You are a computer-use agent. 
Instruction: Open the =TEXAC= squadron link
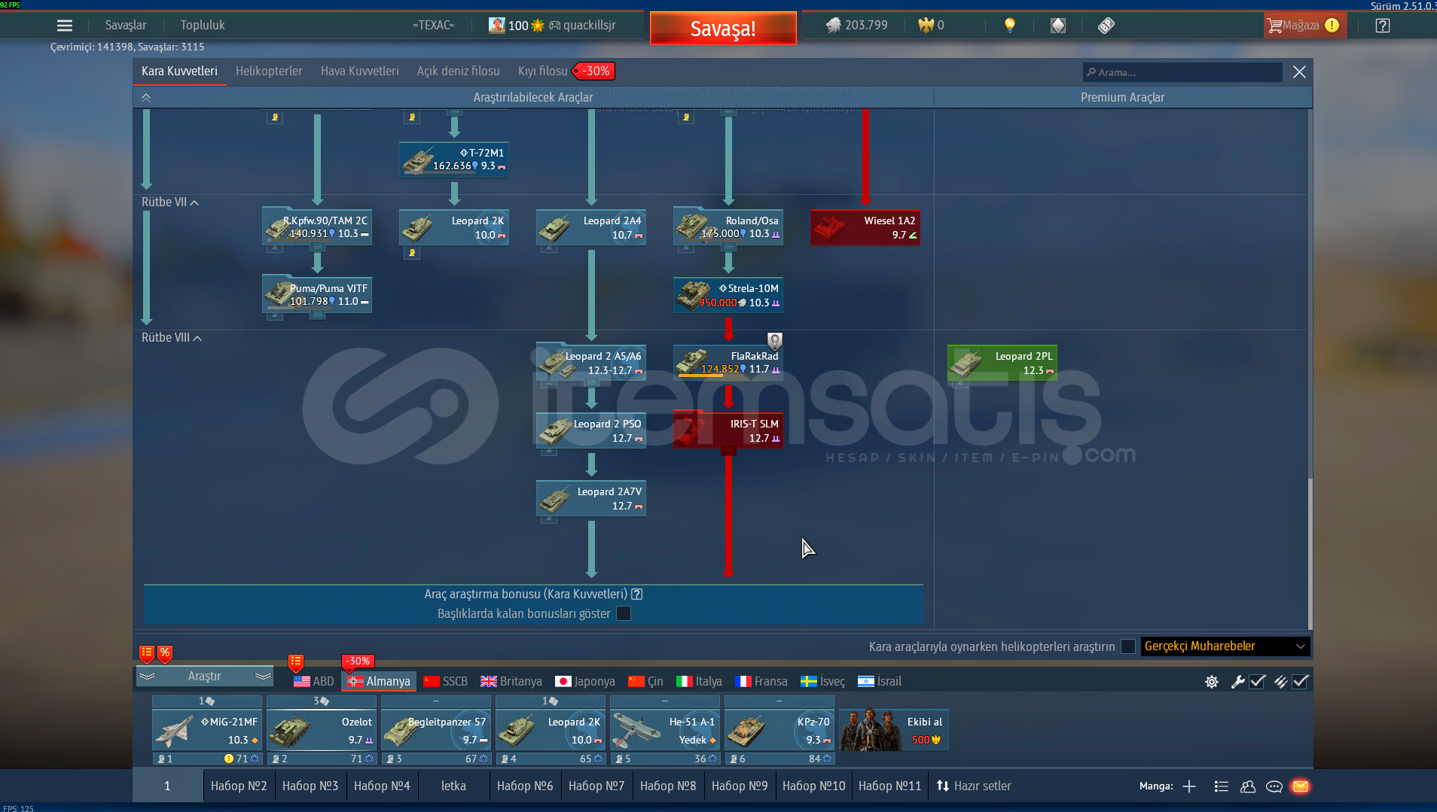click(x=433, y=26)
